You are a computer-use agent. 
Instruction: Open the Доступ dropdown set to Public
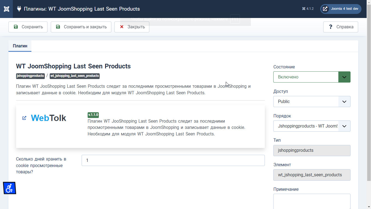coord(311,102)
